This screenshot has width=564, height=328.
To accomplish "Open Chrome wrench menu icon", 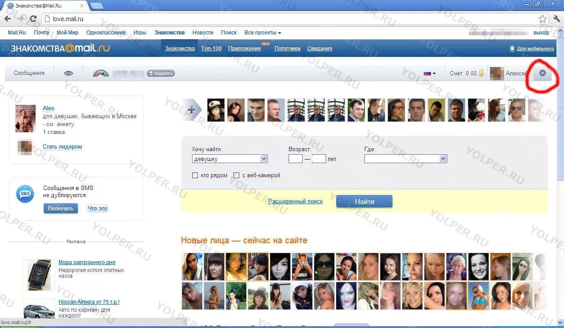I will click(x=556, y=19).
